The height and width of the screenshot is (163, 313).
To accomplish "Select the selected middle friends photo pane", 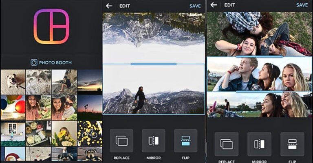I will point(260,74).
